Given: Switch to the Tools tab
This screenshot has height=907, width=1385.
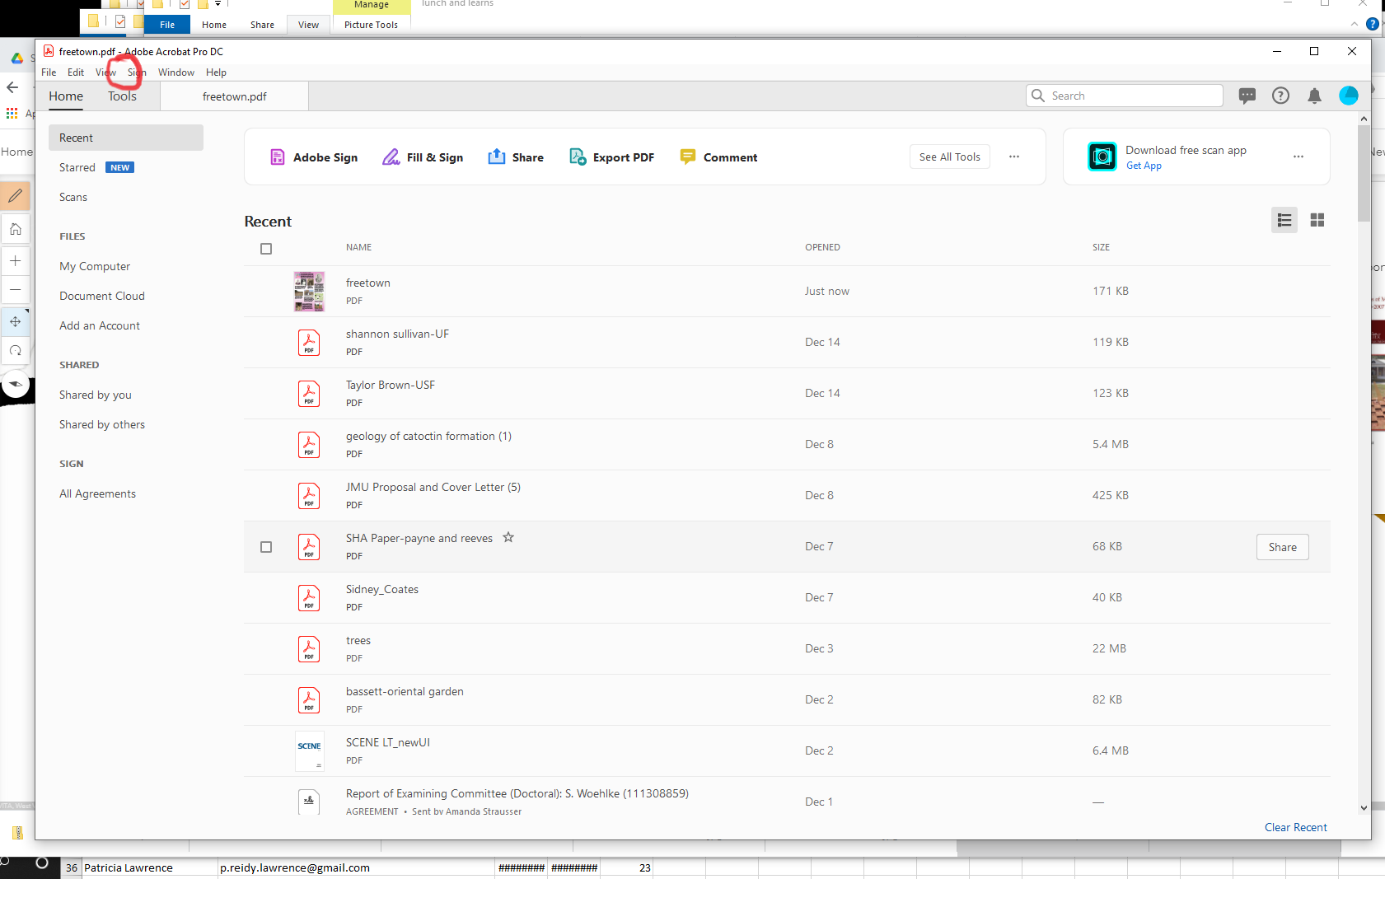Looking at the screenshot, I should (121, 96).
